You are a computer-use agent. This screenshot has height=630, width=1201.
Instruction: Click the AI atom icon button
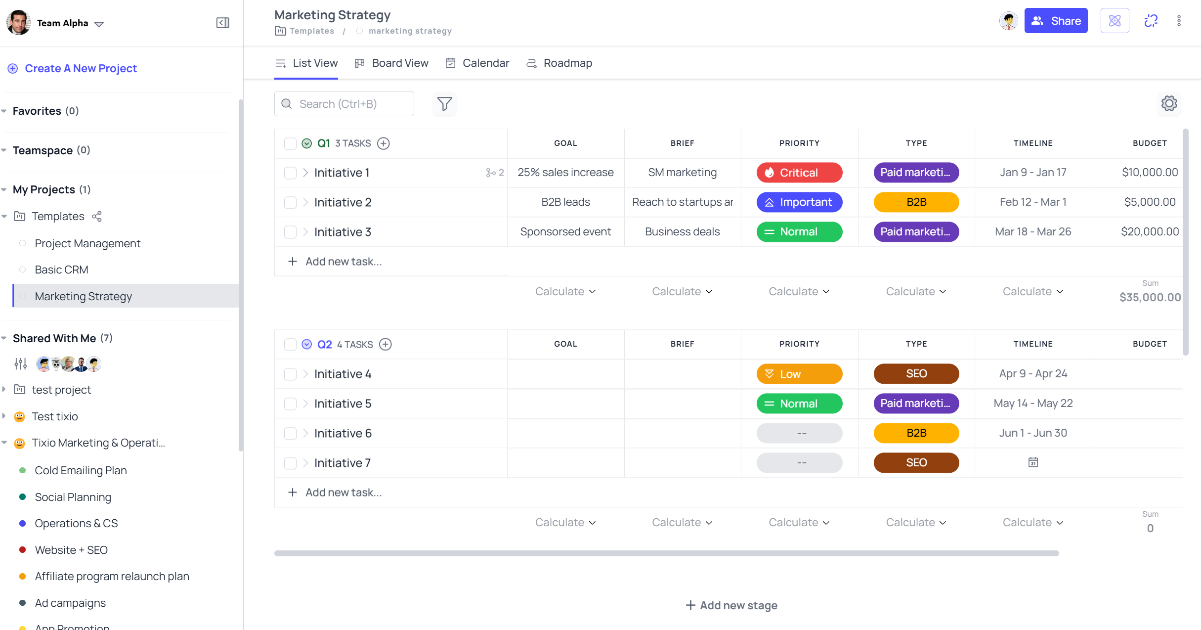tap(1115, 21)
